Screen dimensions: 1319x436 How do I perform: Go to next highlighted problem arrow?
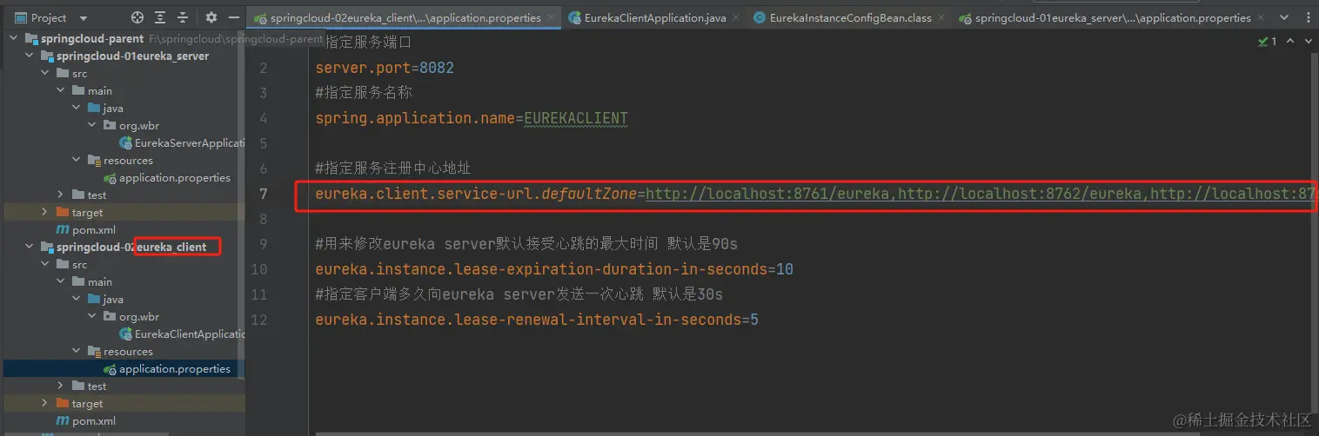pyautogui.click(x=1307, y=41)
